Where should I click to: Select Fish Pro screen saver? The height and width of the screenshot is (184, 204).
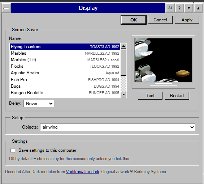tap(65, 80)
